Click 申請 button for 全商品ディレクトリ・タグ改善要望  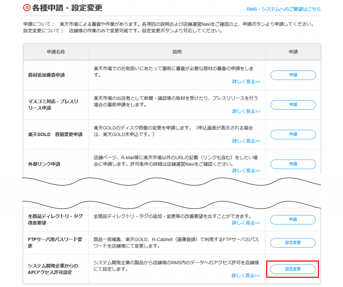[x=293, y=220]
